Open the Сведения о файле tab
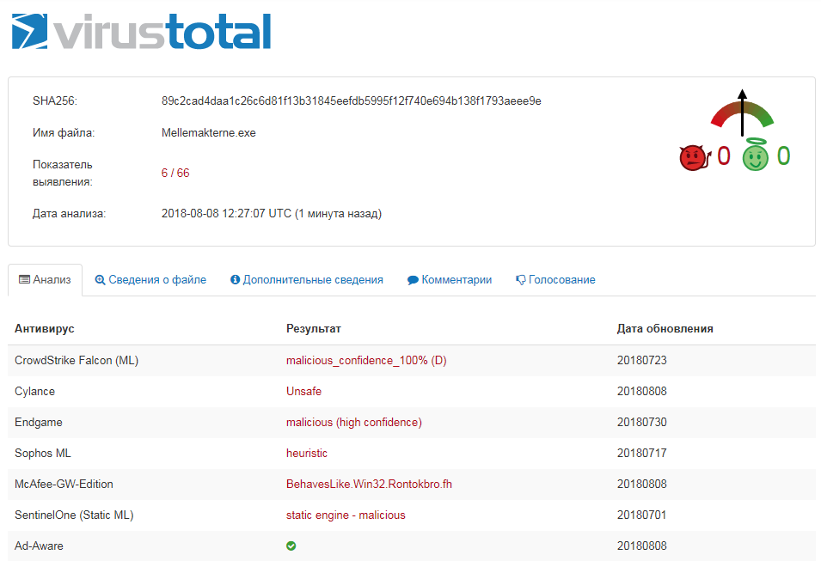 [x=150, y=280]
